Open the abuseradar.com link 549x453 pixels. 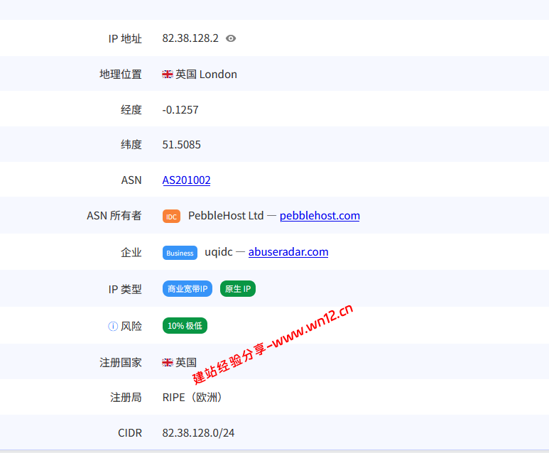click(x=288, y=251)
